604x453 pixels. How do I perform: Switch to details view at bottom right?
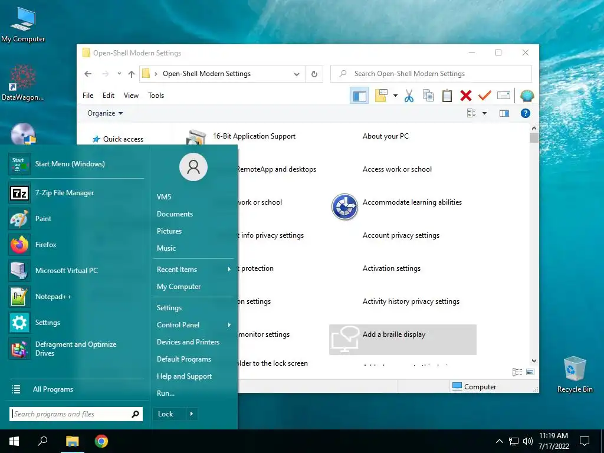tap(517, 372)
